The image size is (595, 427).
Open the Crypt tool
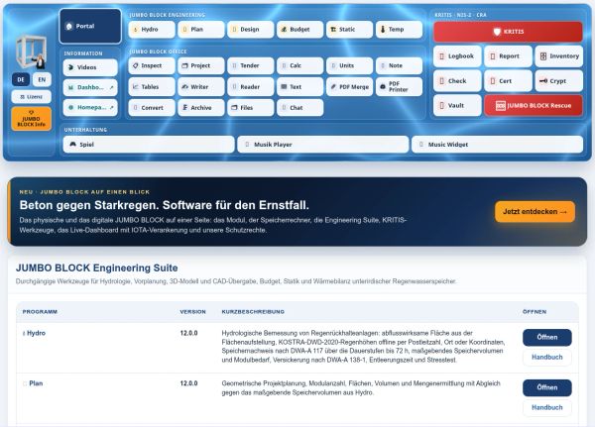point(559,81)
